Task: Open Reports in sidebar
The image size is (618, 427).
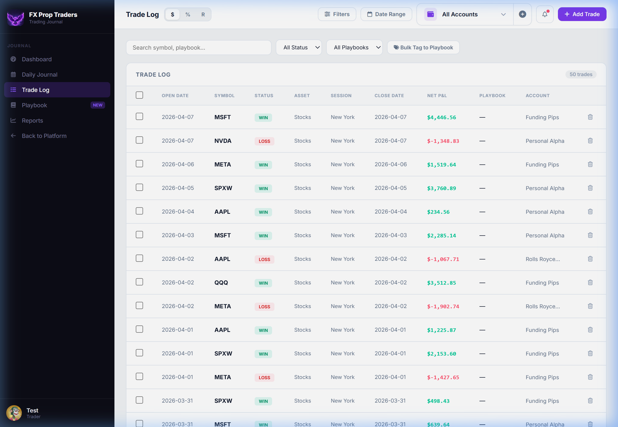Action: coord(57,121)
